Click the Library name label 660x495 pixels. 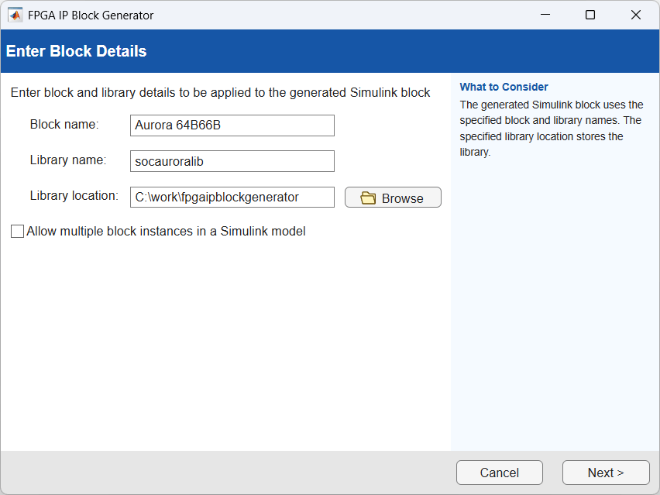click(x=68, y=160)
